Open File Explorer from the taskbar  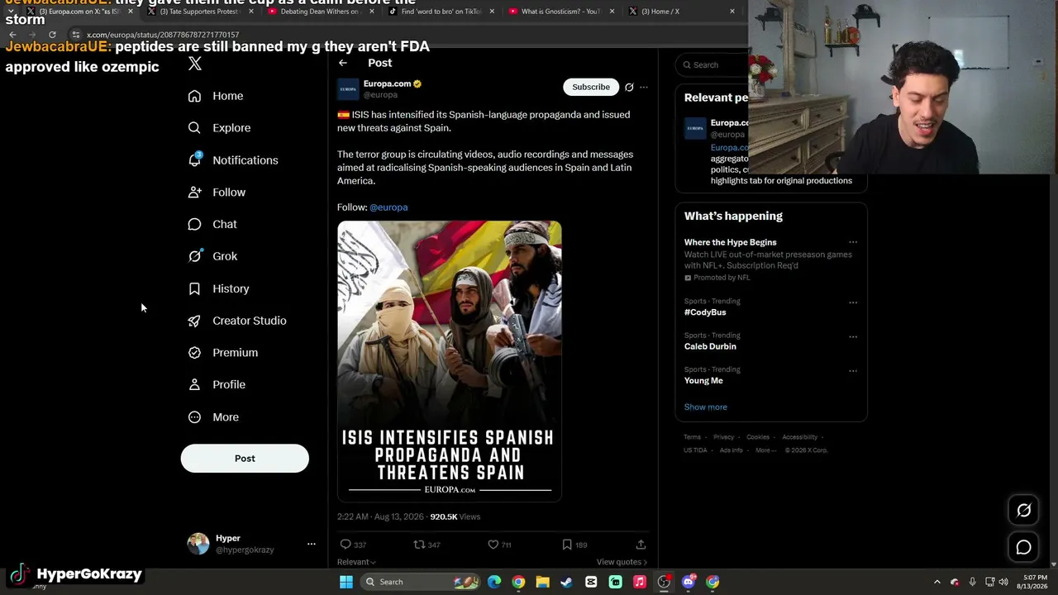pyautogui.click(x=542, y=582)
